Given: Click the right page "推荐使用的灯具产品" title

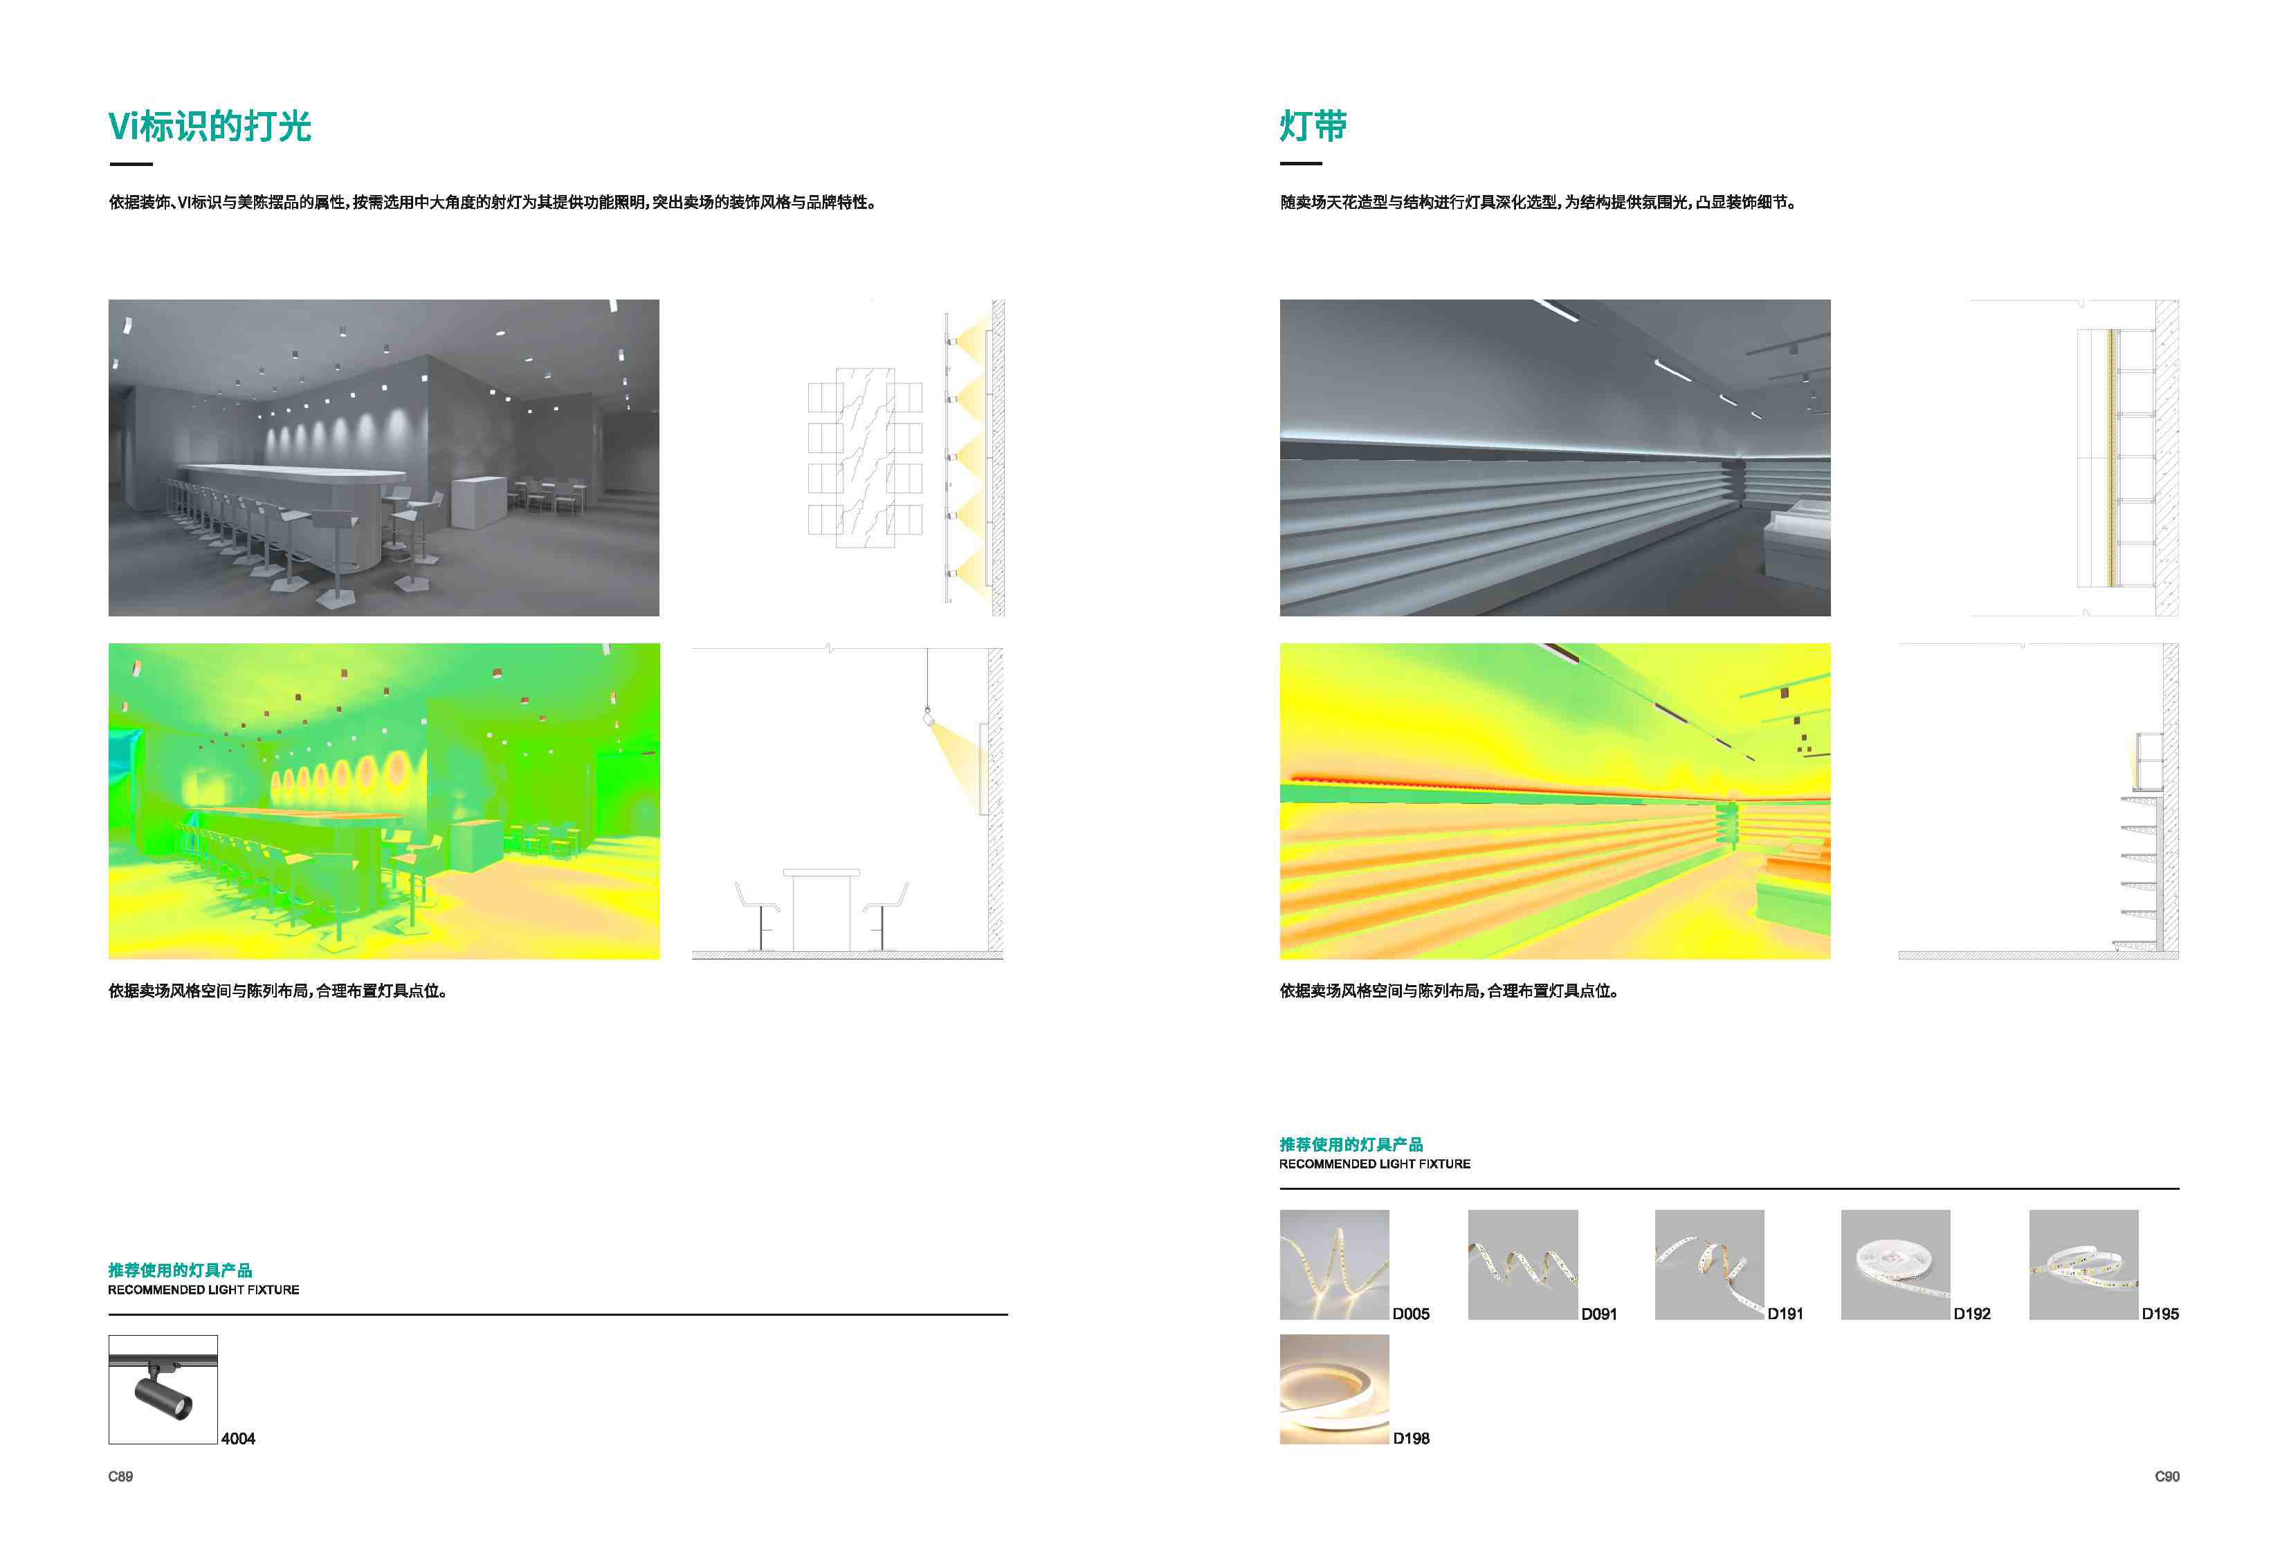Looking at the screenshot, I should pos(1351,1144).
